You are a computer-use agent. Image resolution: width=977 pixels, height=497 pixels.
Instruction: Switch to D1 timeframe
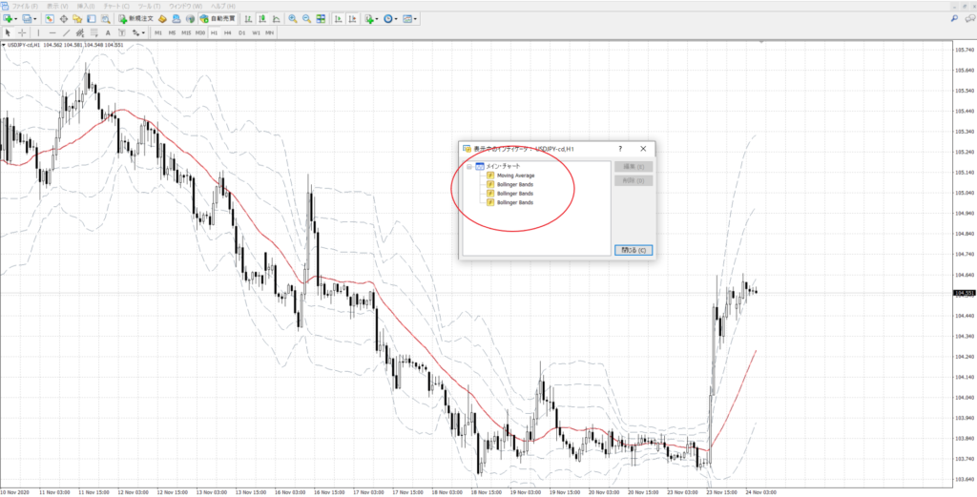(x=241, y=32)
